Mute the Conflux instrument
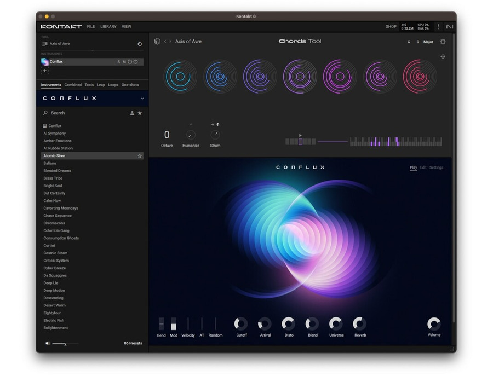Image resolution: width=493 pixels, height=376 pixels. coord(125,61)
